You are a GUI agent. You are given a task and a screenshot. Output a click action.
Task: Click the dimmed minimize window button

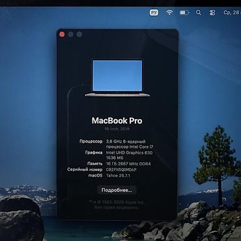coord(70,35)
